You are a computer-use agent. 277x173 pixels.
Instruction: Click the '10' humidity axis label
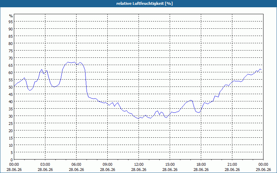click(x=11, y=145)
